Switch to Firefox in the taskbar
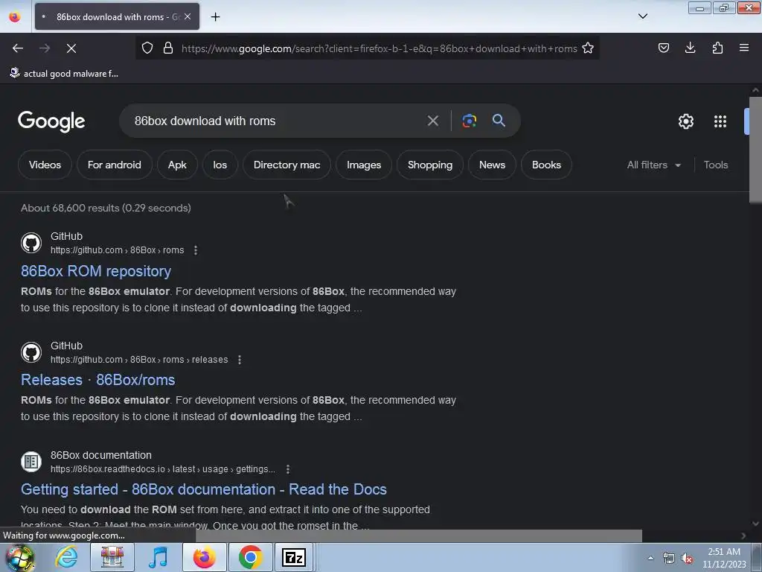This screenshot has height=572, width=762. click(204, 557)
